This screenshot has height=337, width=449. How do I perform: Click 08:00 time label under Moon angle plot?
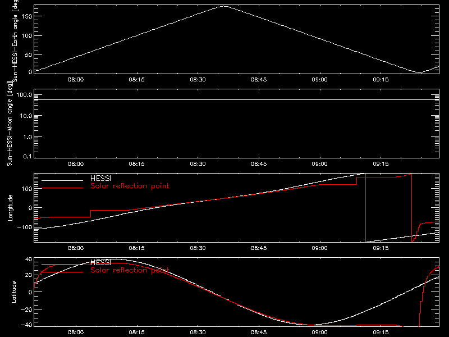(x=76, y=163)
